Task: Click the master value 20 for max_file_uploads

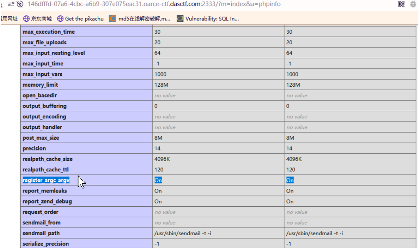Action: click(x=289, y=42)
